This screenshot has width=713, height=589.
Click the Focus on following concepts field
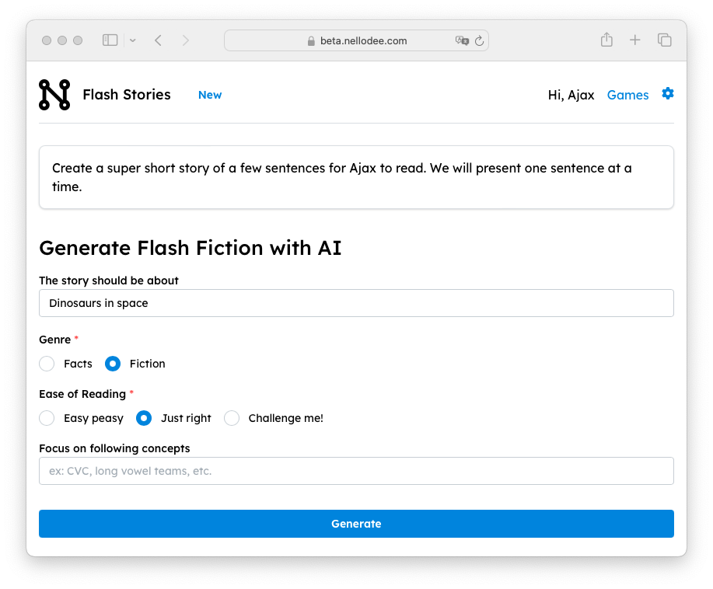356,471
